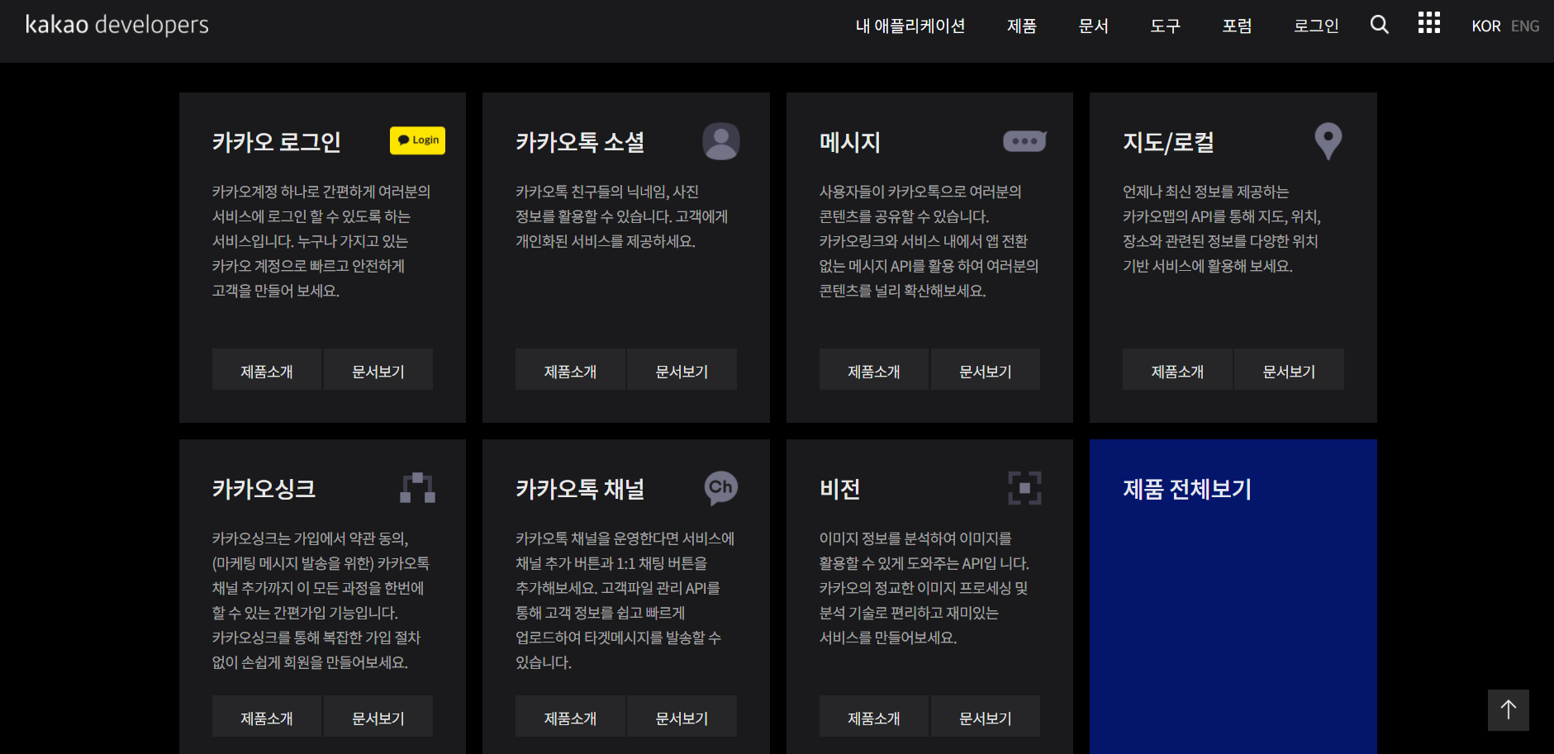
Task: Click 문서보기 under 카카오톡 소셜
Action: point(682,369)
